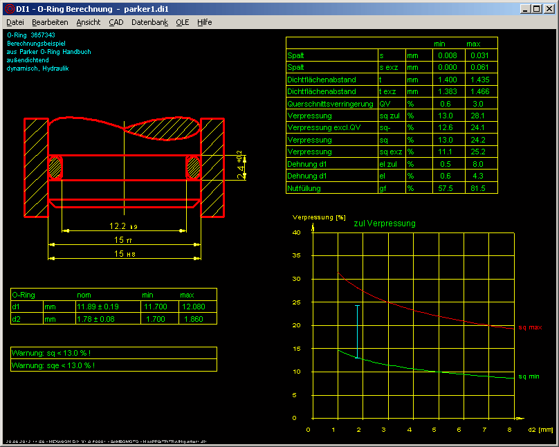The height and width of the screenshot is (447, 559).
Task: Click the left O-ring cross-section in the drawing
Action: tap(55, 167)
